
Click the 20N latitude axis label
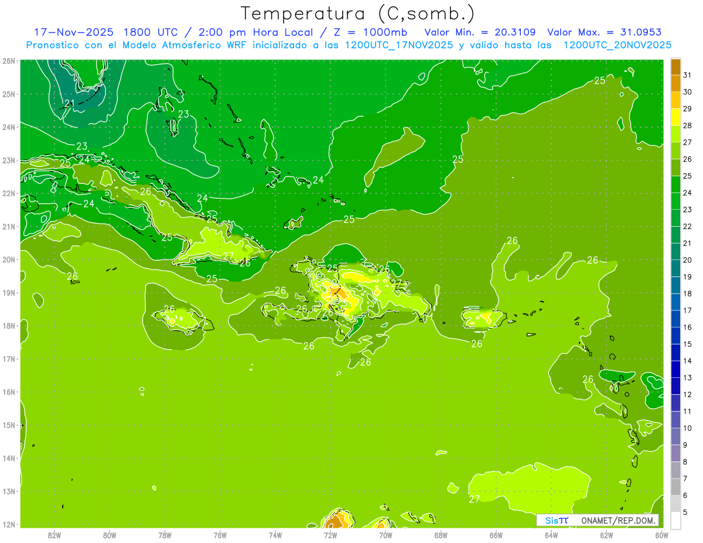point(9,259)
